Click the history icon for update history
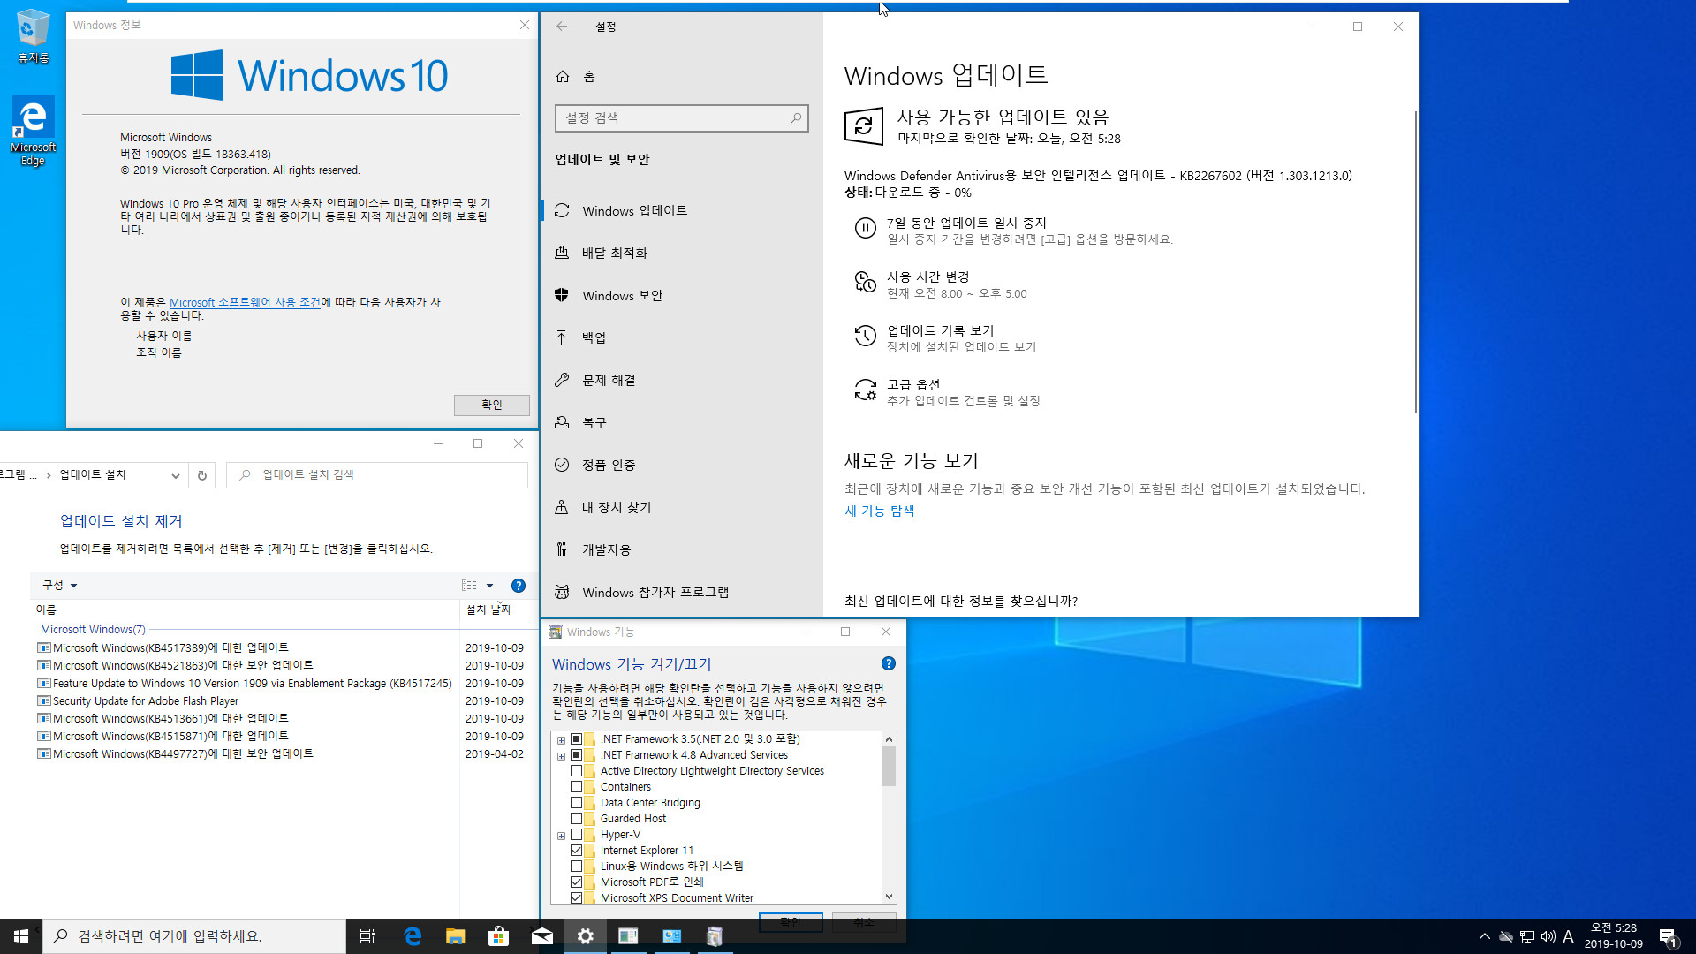This screenshot has height=954, width=1696. (865, 337)
